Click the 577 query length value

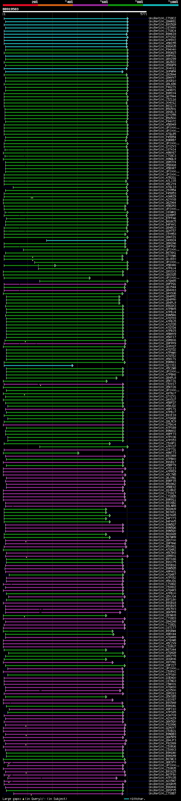click(x=143, y=14)
